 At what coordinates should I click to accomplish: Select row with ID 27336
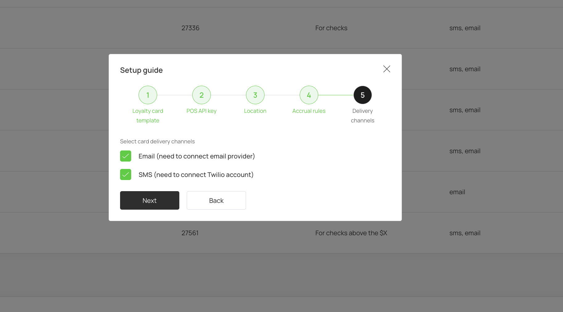(281, 28)
